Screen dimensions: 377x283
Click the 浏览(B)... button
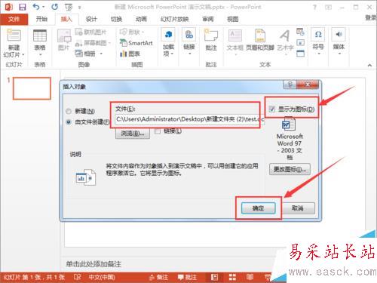[133, 134]
